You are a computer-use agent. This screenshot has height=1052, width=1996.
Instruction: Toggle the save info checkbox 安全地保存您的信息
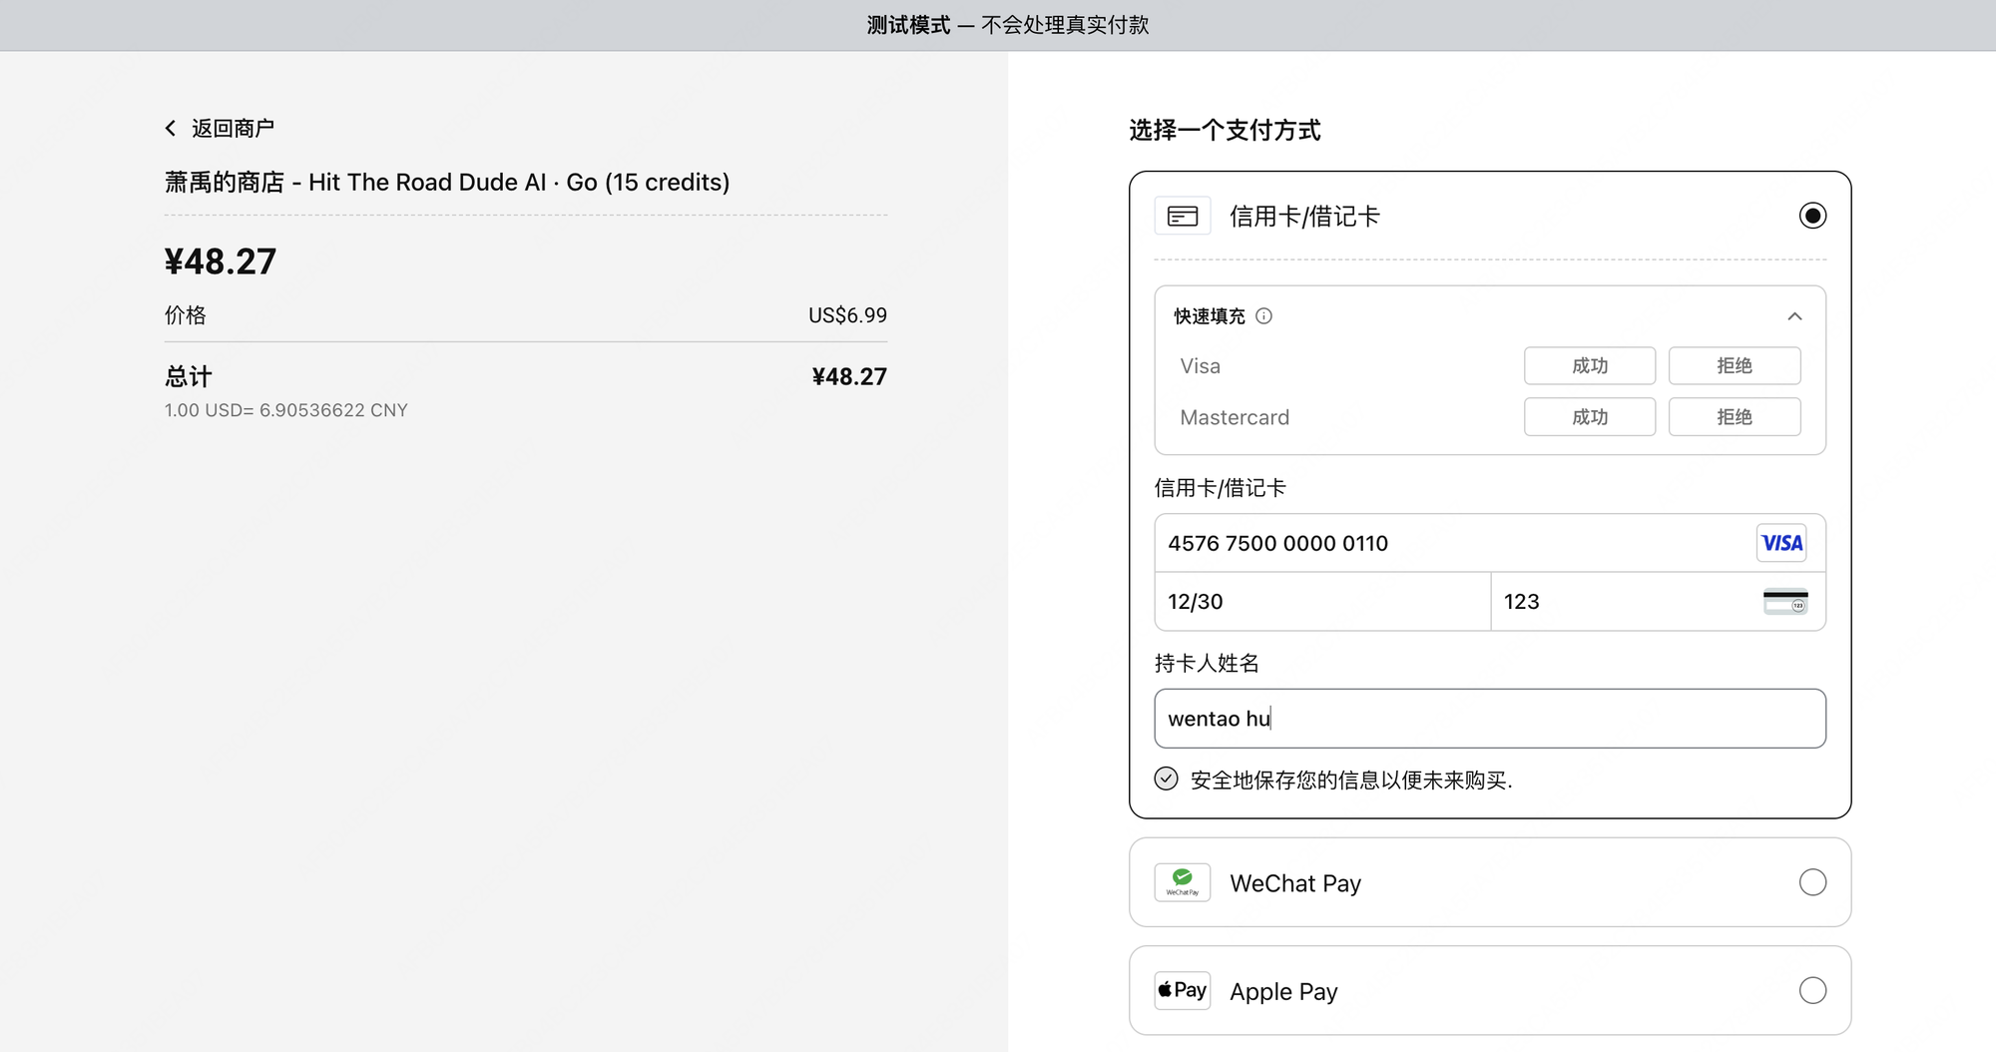(1166, 779)
